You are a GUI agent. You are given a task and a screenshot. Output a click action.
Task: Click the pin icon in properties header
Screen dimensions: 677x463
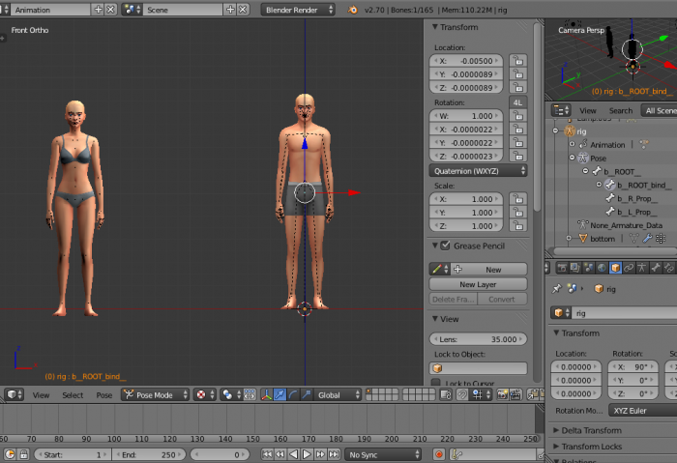pos(558,288)
